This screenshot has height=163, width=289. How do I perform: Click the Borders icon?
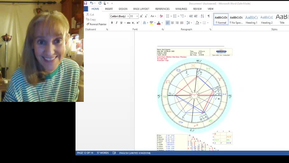point(204,23)
